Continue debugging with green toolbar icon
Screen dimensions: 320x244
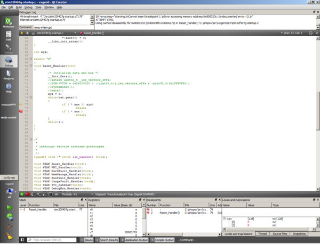point(22,194)
